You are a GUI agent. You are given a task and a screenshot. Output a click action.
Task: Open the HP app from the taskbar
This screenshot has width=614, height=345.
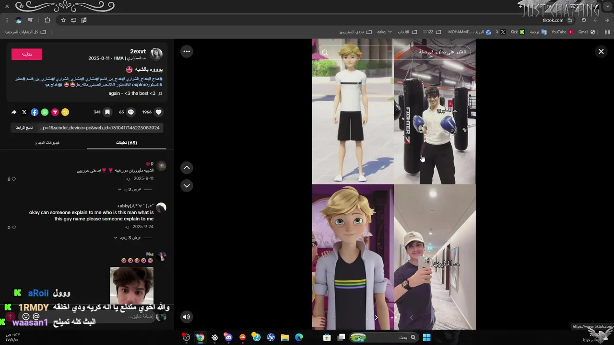click(271, 337)
